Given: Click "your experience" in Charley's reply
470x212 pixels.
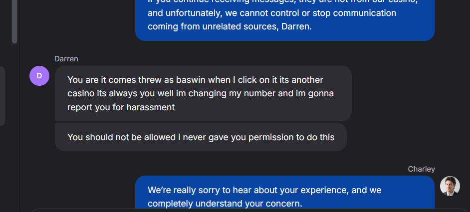Looking at the screenshot, I should [310, 190].
